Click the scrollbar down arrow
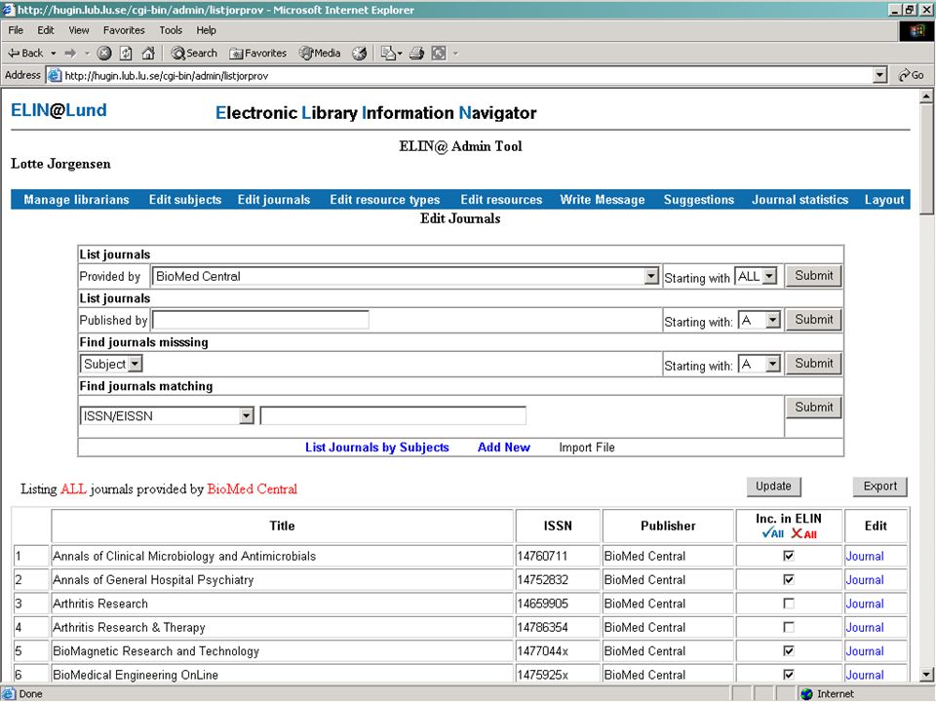Viewport: 936px width, 702px height. [x=926, y=675]
